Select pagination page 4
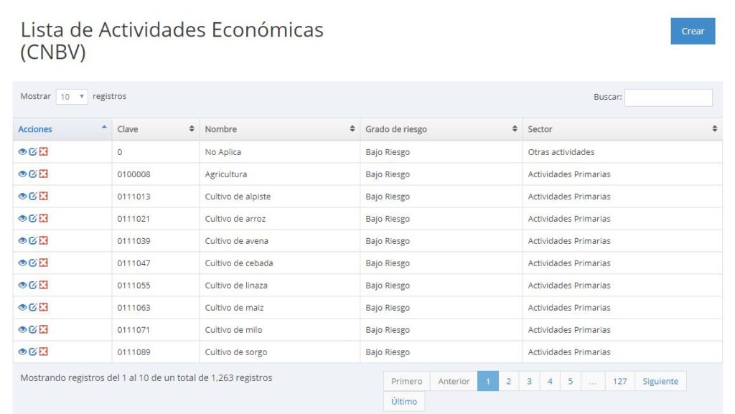Image resolution: width=735 pixels, height=414 pixels. tap(550, 381)
